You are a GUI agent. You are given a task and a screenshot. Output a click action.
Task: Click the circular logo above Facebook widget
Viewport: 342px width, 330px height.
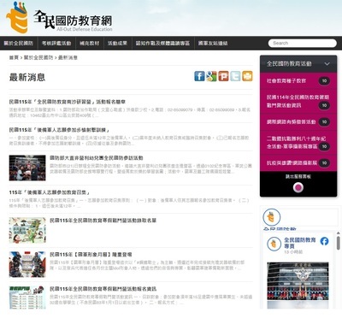coord(272,217)
